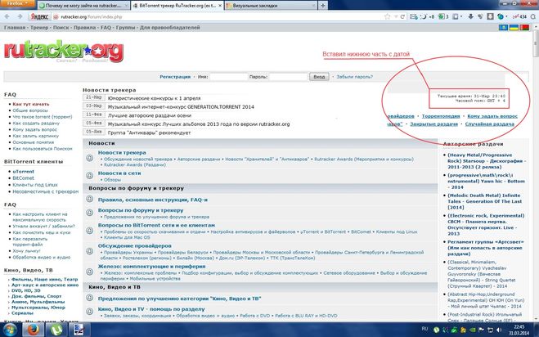The width and height of the screenshot is (539, 337).
Task: Click the grey download box toolbar icon
Action: pos(491,16)
